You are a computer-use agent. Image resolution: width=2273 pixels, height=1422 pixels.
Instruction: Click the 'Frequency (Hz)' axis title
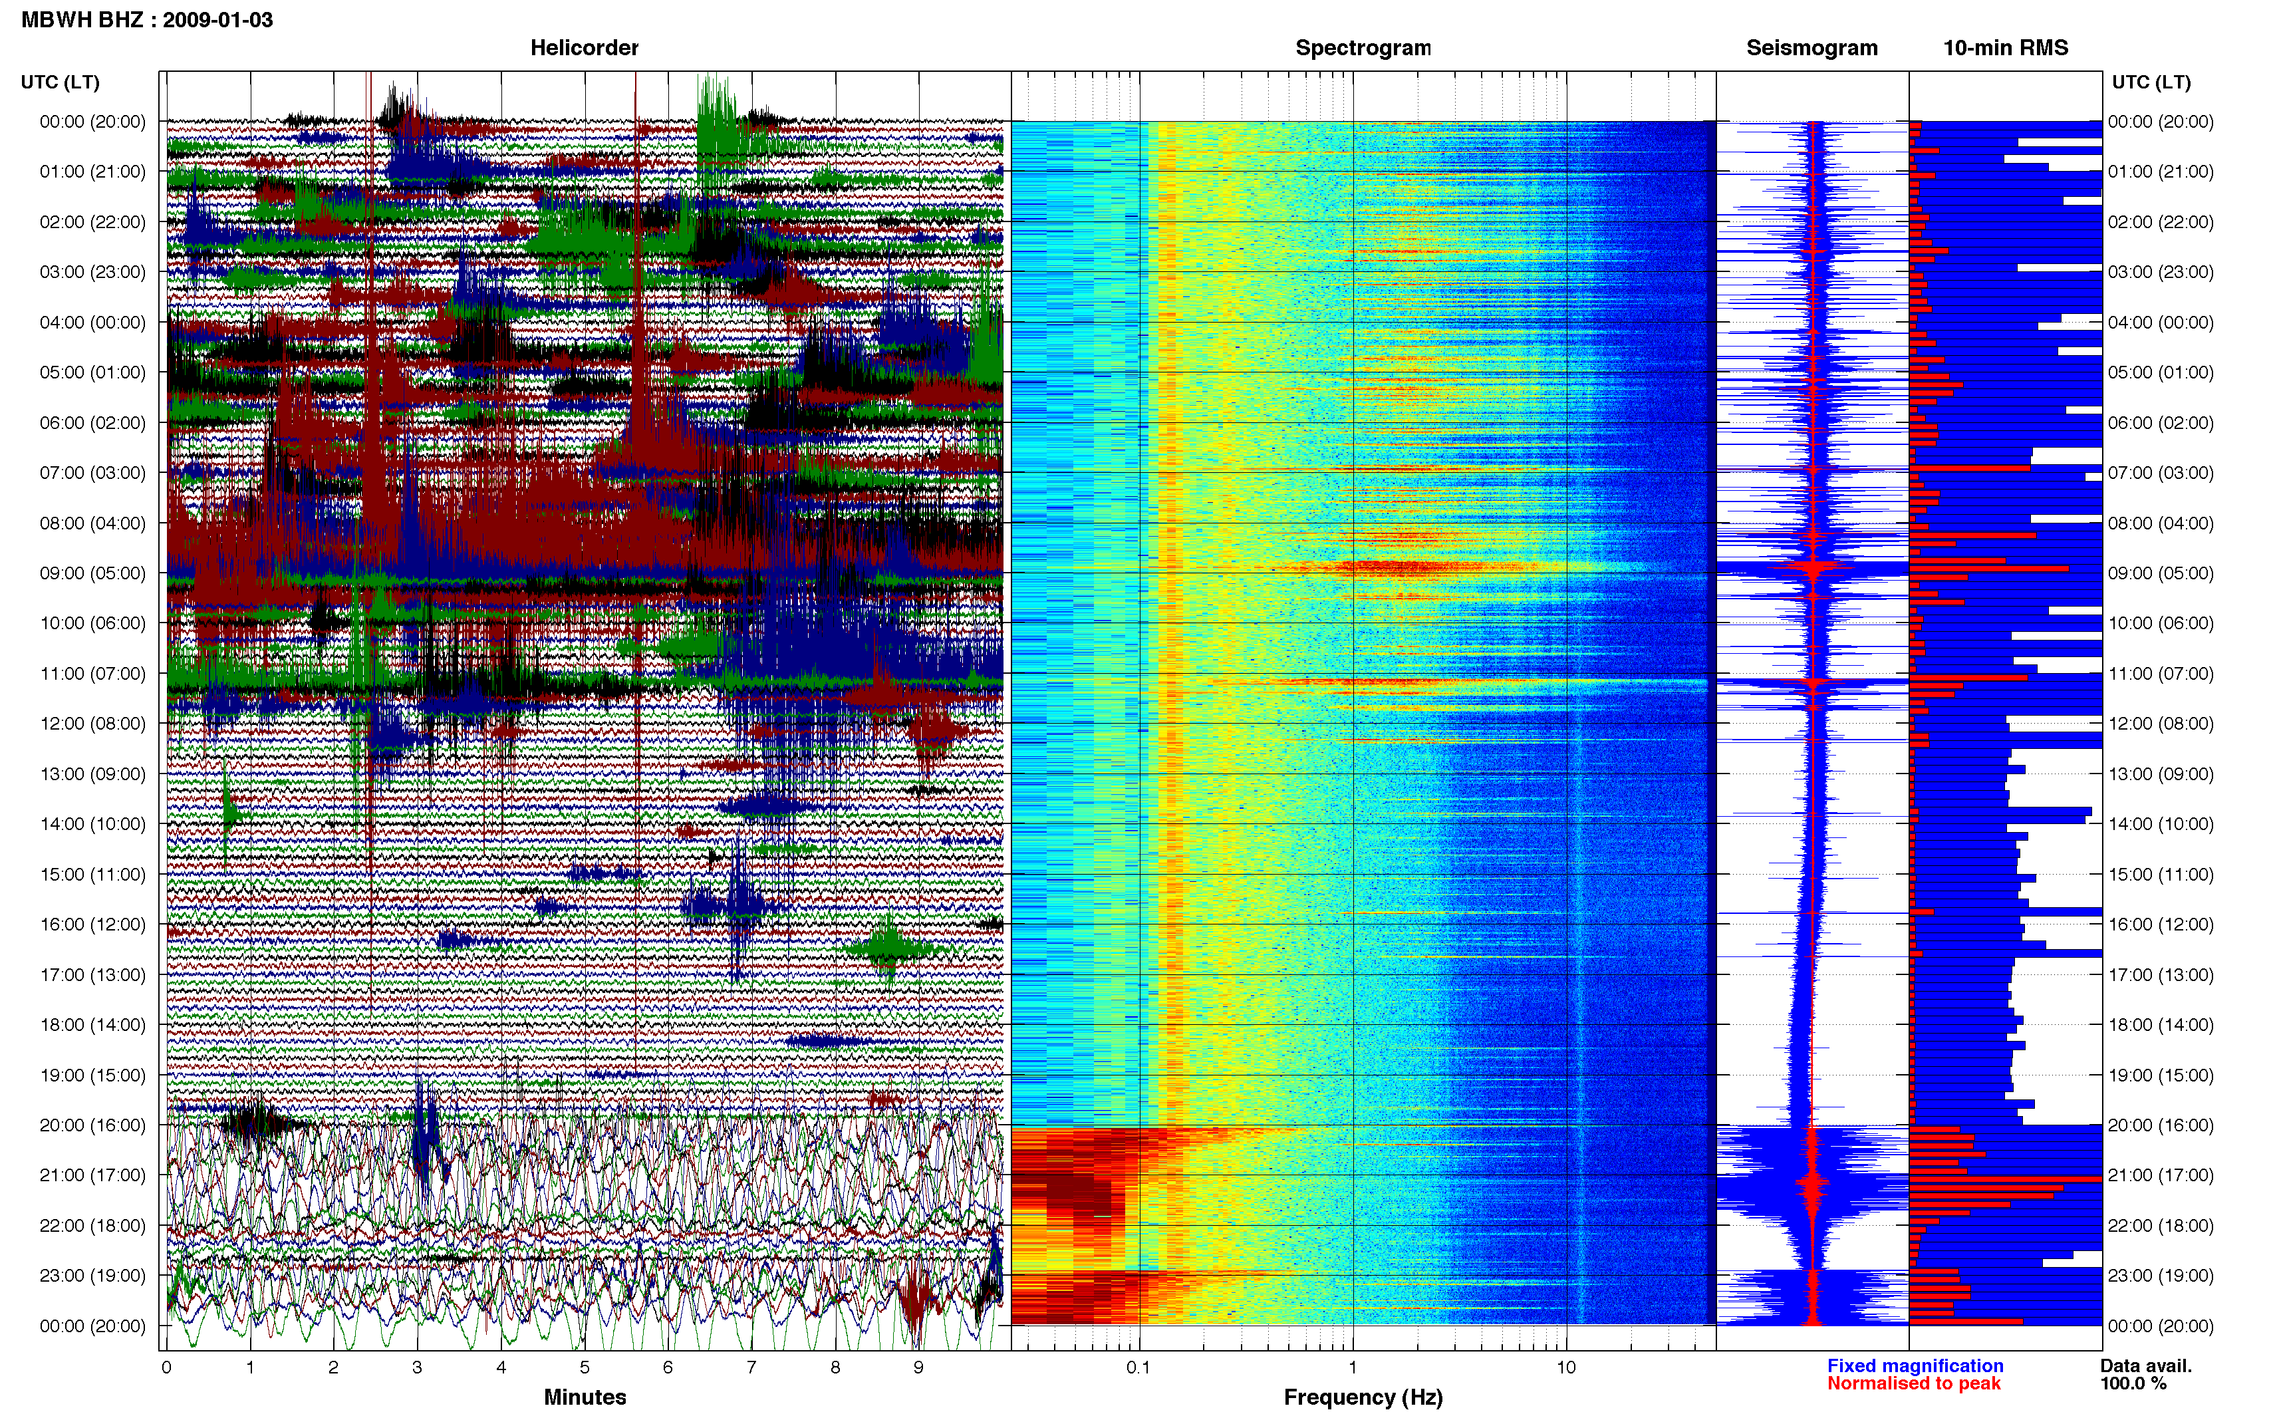tap(1363, 1397)
